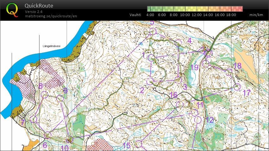Image resolution: width=269 pixels, height=151 pixels.
Task: Click the control 18 circle marker
Action: pos(229,72)
